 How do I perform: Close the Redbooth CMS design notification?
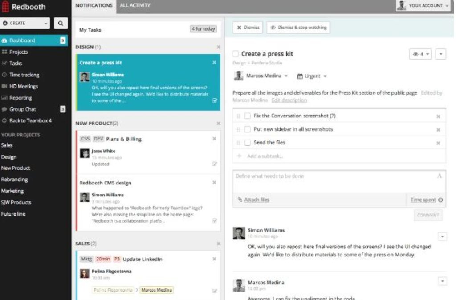pos(214,183)
